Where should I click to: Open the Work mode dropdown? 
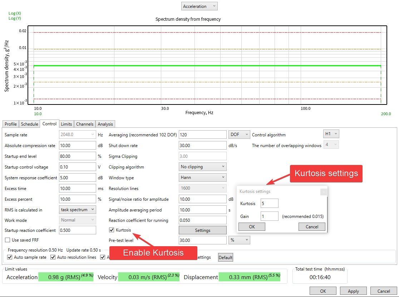[77, 220]
